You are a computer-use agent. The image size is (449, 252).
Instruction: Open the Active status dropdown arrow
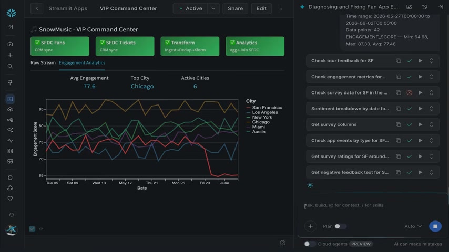(x=213, y=8)
